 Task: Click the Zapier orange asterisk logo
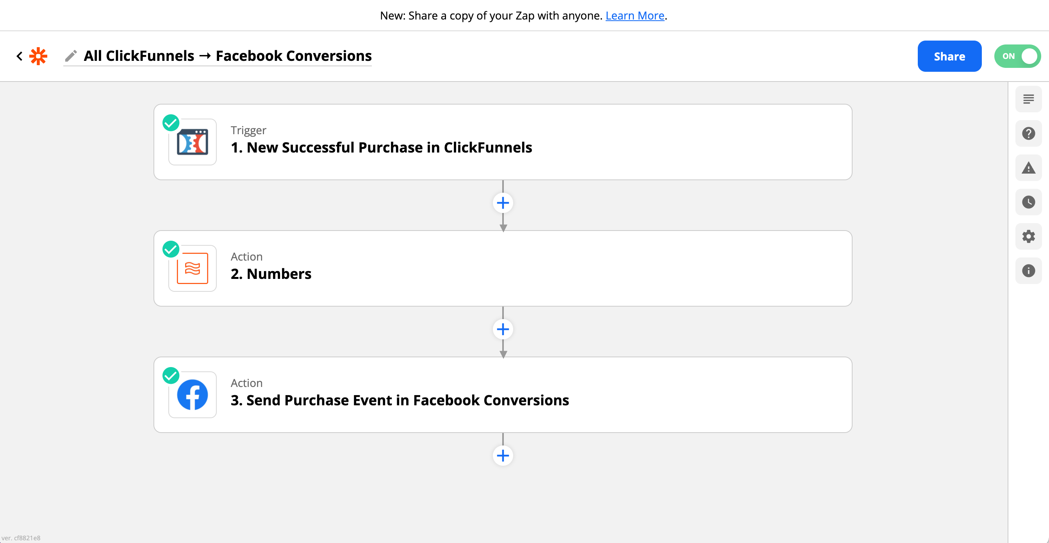pos(38,56)
